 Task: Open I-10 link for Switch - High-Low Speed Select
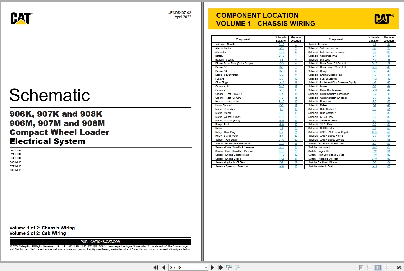375,155
